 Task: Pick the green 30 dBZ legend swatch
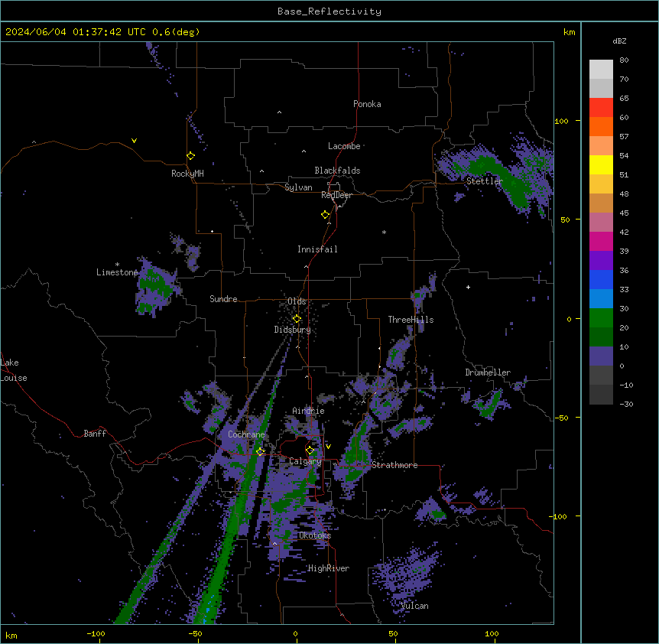click(601, 318)
